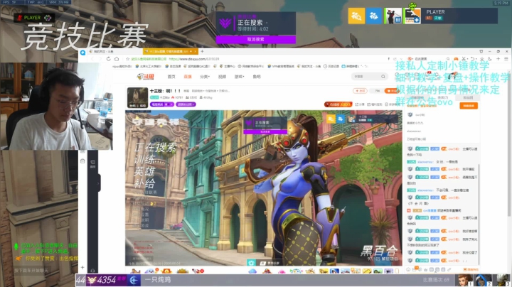The height and width of the screenshot is (287, 512).
Task: Click the browser logo icon at window corner
Action: click(82, 52)
